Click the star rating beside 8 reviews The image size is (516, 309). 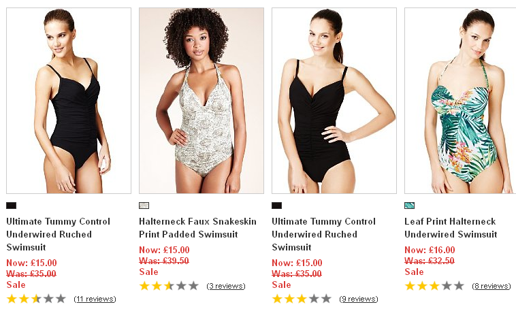tap(434, 286)
